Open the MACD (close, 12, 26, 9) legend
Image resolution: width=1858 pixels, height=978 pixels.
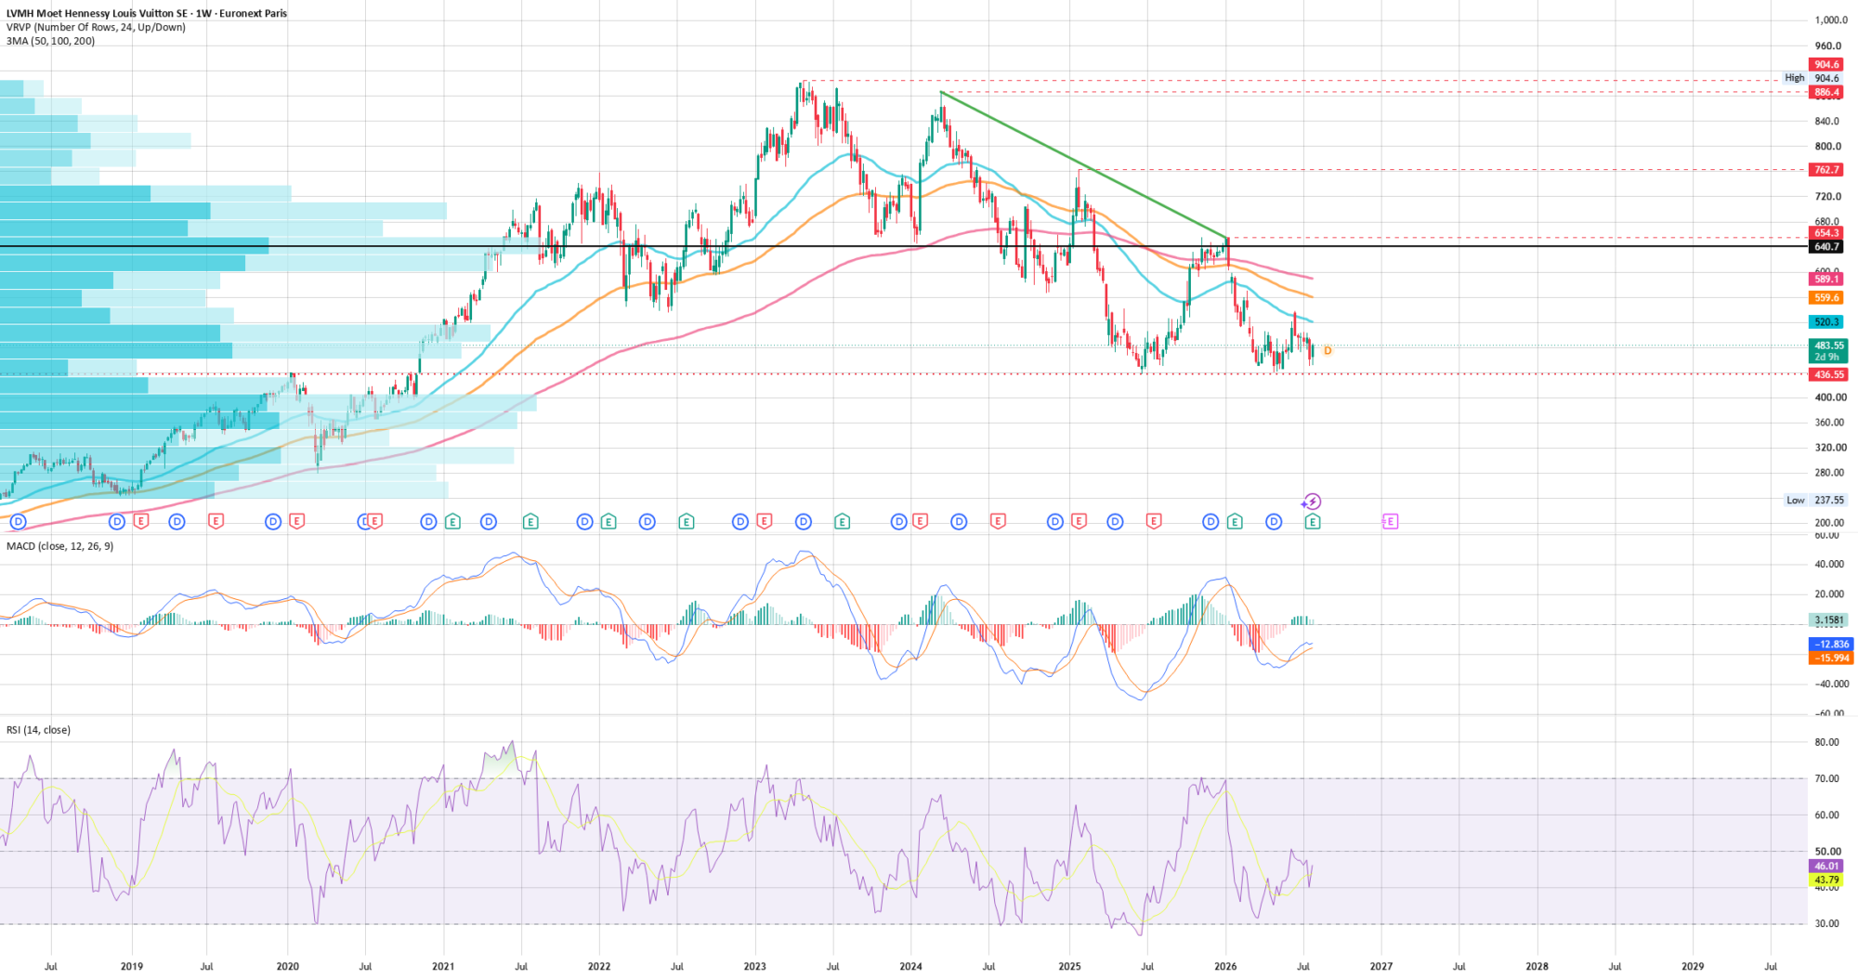tap(59, 546)
